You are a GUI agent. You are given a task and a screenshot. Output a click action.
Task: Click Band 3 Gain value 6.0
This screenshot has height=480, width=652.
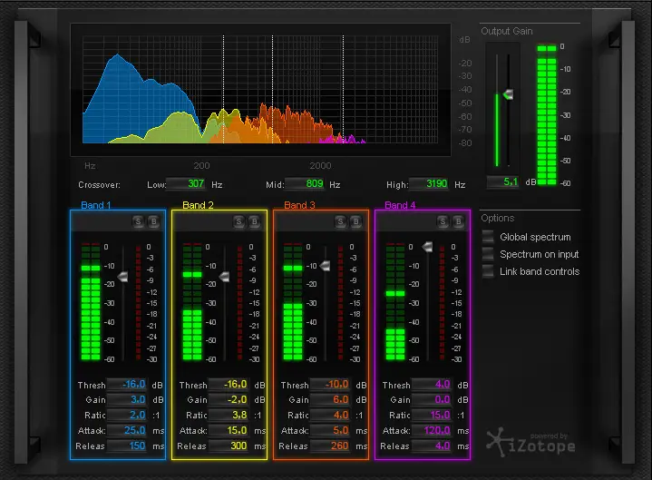click(330, 400)
